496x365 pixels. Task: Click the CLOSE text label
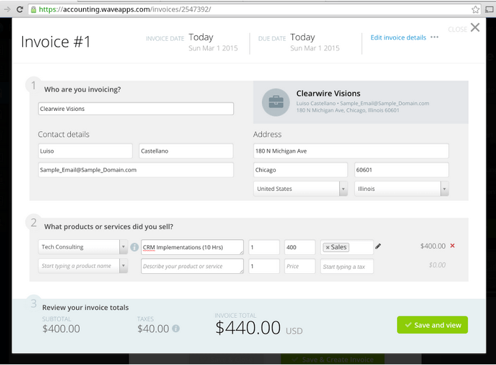click(x=457, y=29)
